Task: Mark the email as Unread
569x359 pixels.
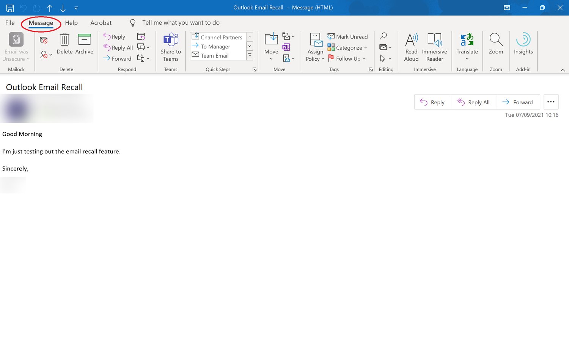Action: coord(347,36)
